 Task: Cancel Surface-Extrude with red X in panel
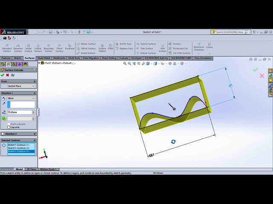tap(8, 75)
